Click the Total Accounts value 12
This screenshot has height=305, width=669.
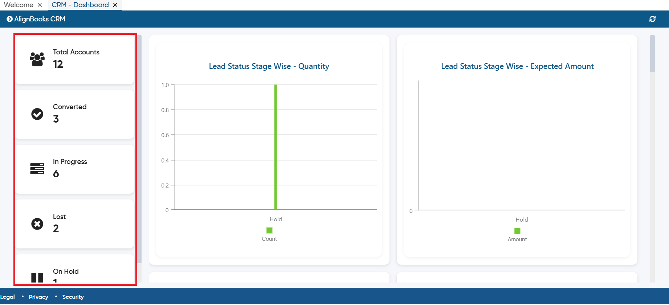tap(58, 64)
